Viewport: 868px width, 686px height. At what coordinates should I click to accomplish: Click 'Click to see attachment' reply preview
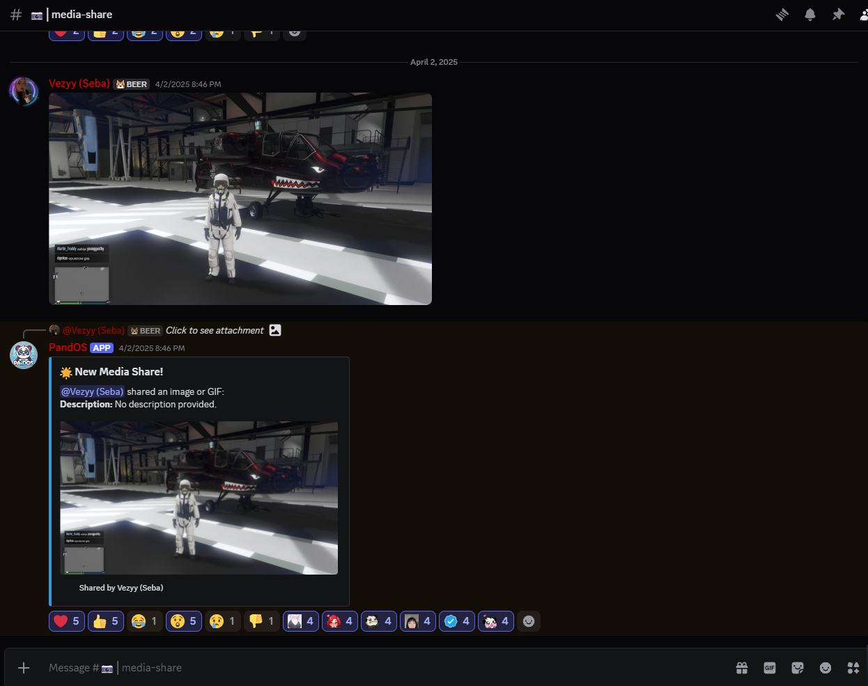(x=215, y=331)
